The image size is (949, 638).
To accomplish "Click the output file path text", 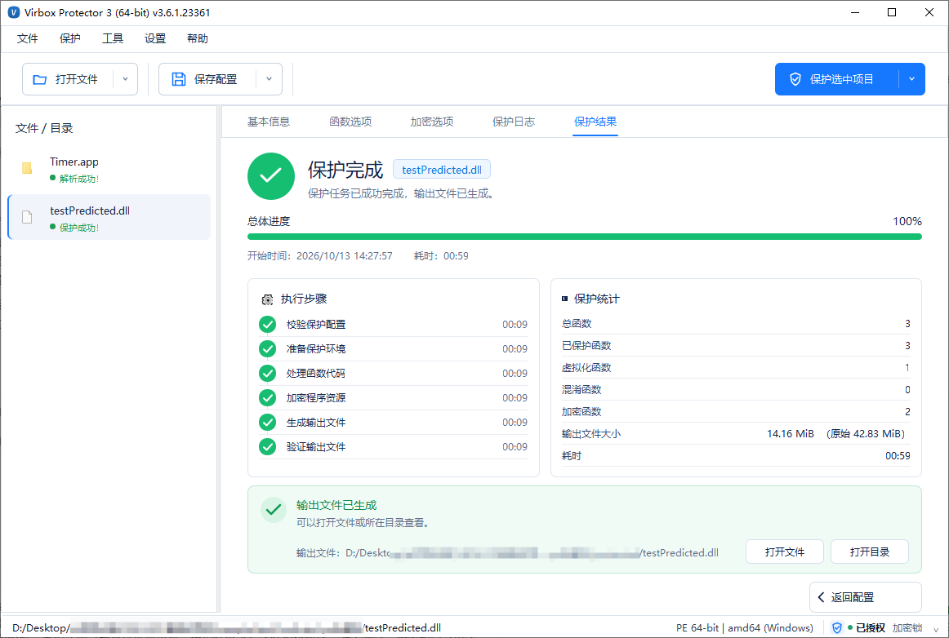I will coord(507,552).
